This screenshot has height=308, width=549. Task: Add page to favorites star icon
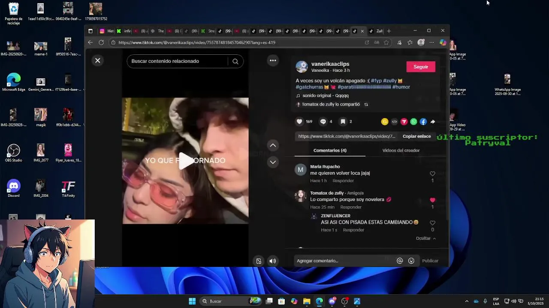[386, 42]
